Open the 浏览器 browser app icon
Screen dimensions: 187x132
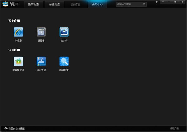(18, 32)
